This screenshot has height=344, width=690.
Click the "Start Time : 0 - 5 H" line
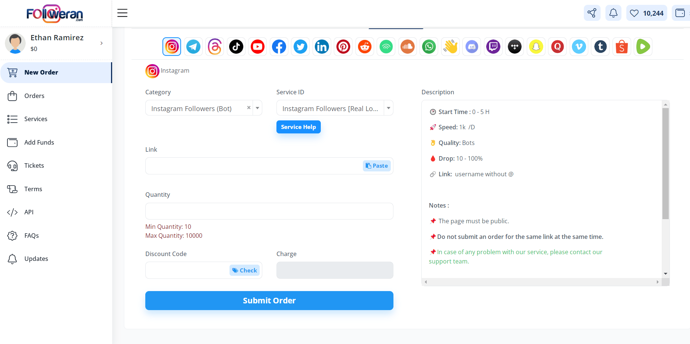[460, 112]
